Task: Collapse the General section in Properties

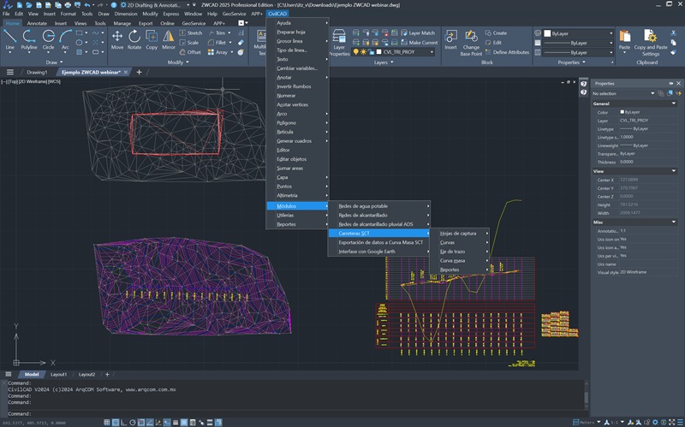Action: (x=674, y=104)
